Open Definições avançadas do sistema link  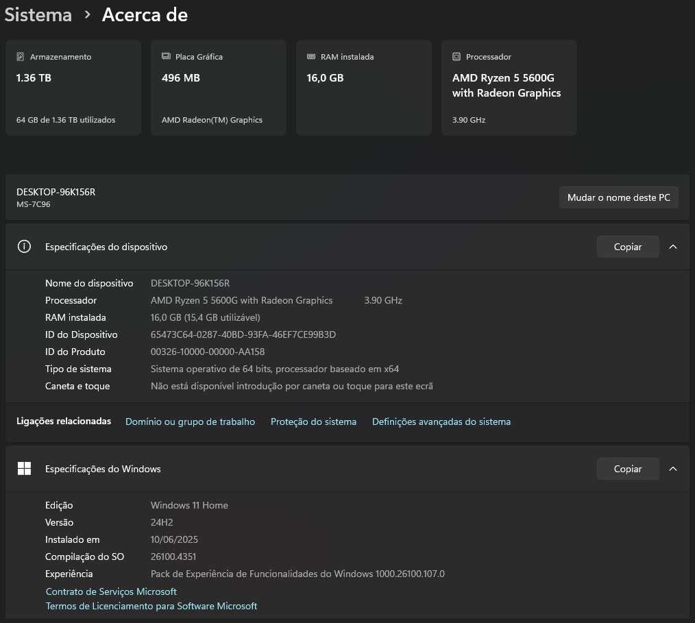coord(441,422)
